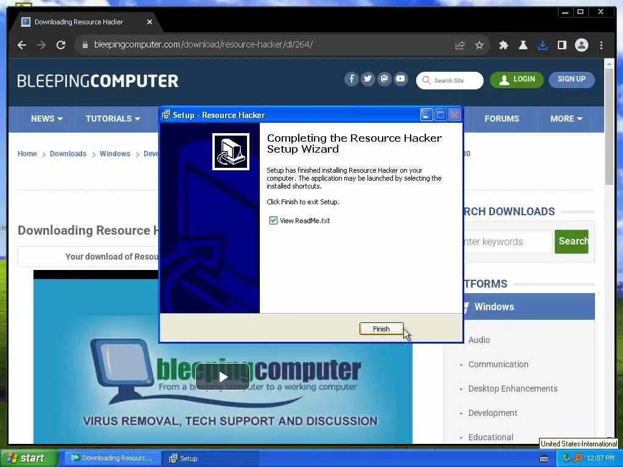Viewport: 623px width, 467px height.
Task: Reload the BleepingComputer page
Action: pos(61,45)
